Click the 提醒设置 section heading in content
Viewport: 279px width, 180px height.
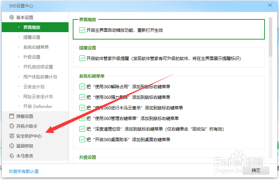(x=88, y=48)
